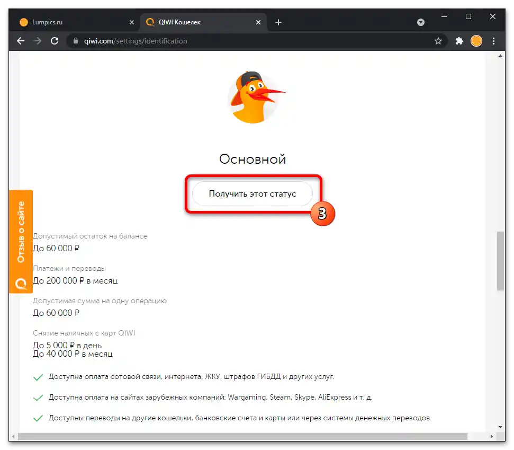The image size is (514, 450).
Task: Click the horizontal scrollbar thumb
Action: 242,436
